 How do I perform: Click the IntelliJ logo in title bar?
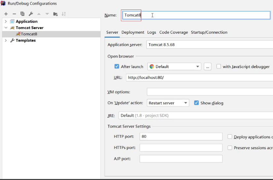tap(3, 3)
